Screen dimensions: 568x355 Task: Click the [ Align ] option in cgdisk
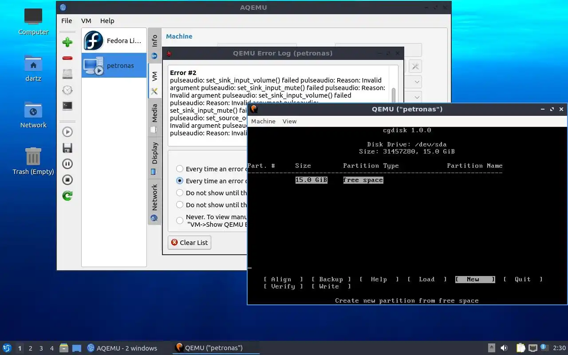click(283, 279)
